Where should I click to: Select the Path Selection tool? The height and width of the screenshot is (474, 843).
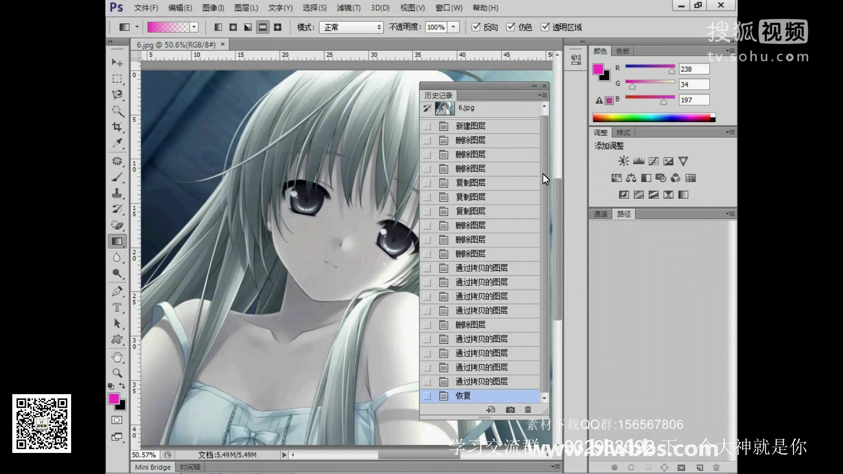(117, 323)
